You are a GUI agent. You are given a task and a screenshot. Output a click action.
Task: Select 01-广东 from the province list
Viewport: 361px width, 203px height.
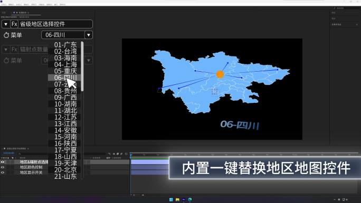[x=65, y=45]
